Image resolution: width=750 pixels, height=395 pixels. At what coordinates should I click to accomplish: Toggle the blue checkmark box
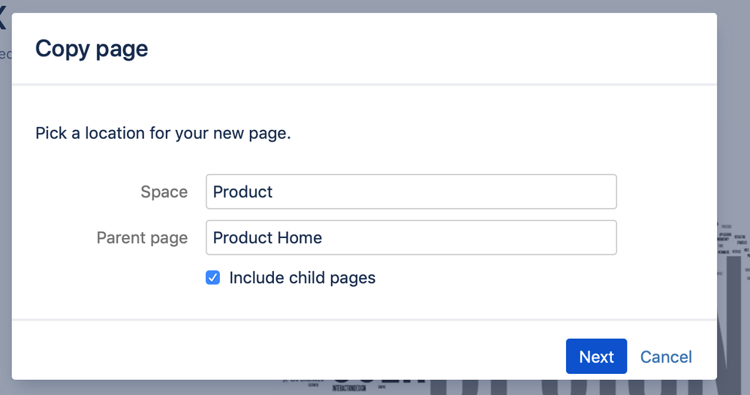pos(213,277)
